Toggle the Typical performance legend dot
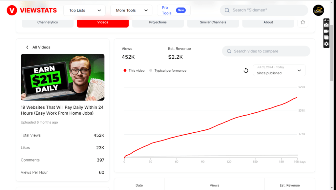336x190 pixels. tap(151, 70)
